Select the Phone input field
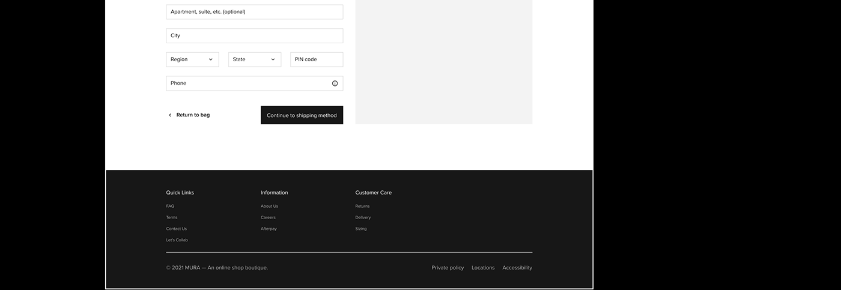The width and height of the screenshot is (841, 290). click(246, 83)
